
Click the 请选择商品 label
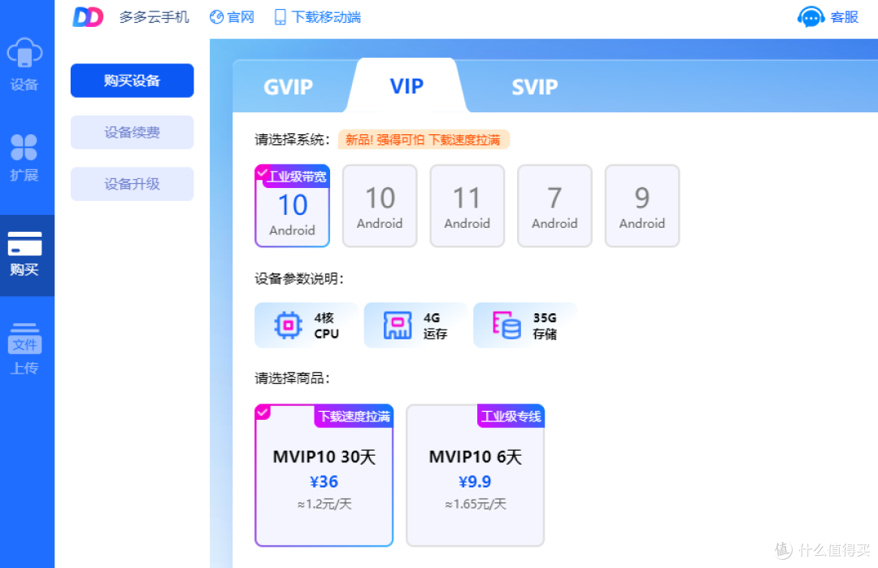(293, 378)
